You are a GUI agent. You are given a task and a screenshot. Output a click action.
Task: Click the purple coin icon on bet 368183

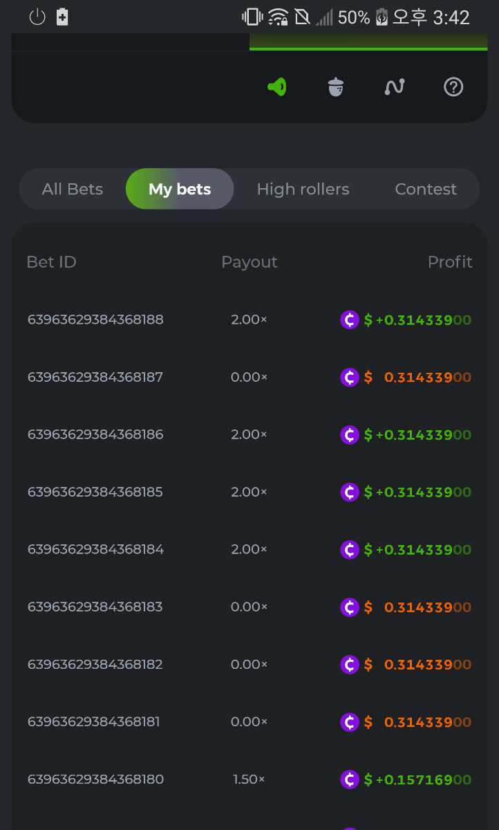[x=350, y=607]
